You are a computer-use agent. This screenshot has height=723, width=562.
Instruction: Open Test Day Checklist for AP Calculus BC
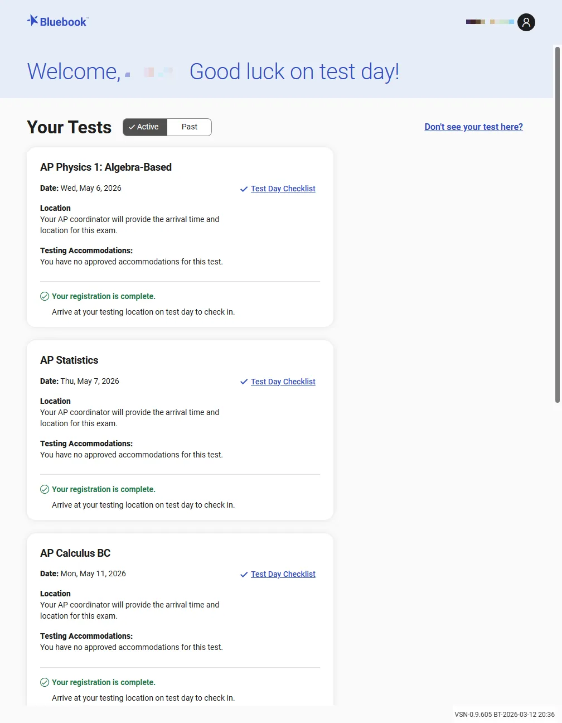click(x=283, y=575)
